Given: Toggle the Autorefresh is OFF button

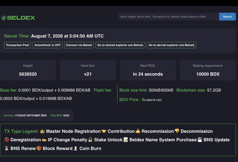Looking at the screenshot, I should point(48,45).
